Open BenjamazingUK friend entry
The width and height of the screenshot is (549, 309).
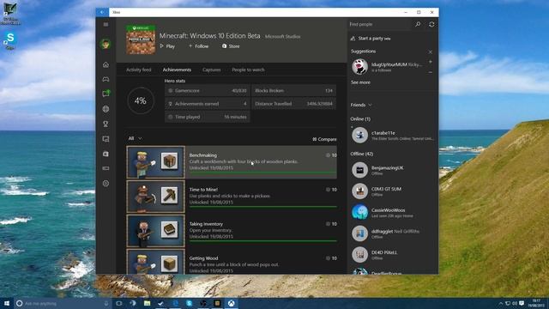tap(392, 170)
